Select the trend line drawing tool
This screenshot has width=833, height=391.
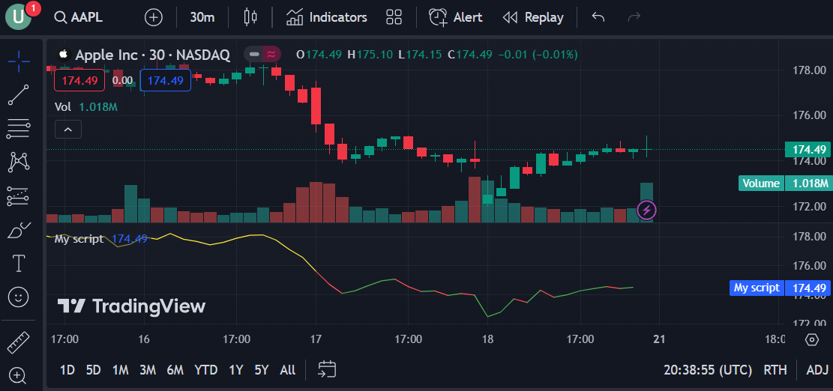(x=19, y=95)
